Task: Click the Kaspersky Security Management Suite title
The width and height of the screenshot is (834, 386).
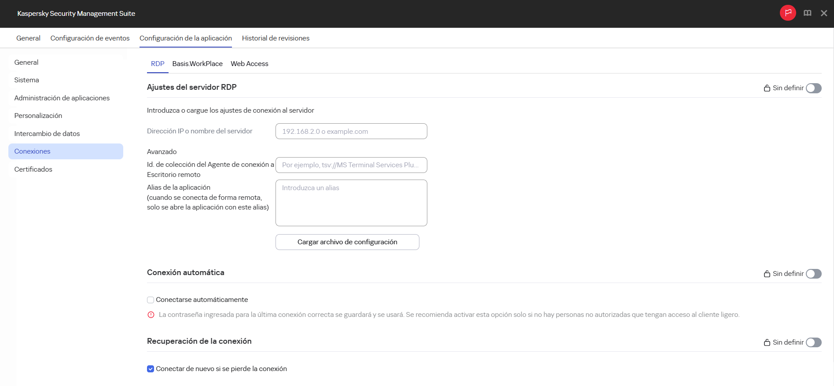Action: coord(76,14)
